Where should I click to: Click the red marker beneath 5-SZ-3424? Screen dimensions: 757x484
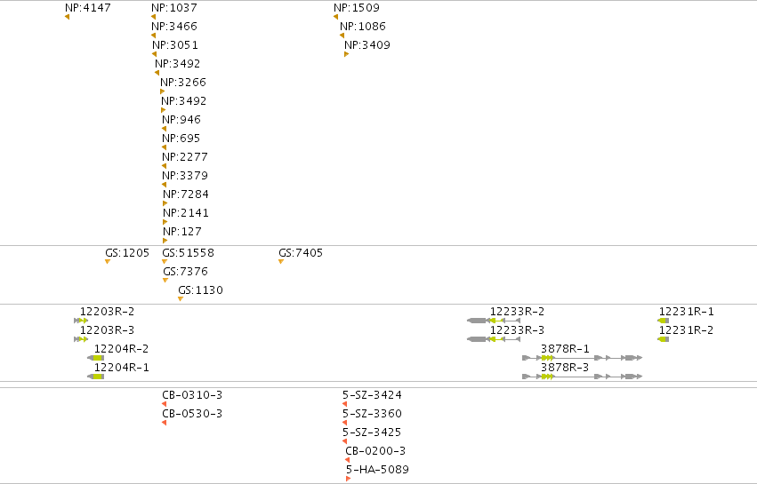(x=345, y=404)
